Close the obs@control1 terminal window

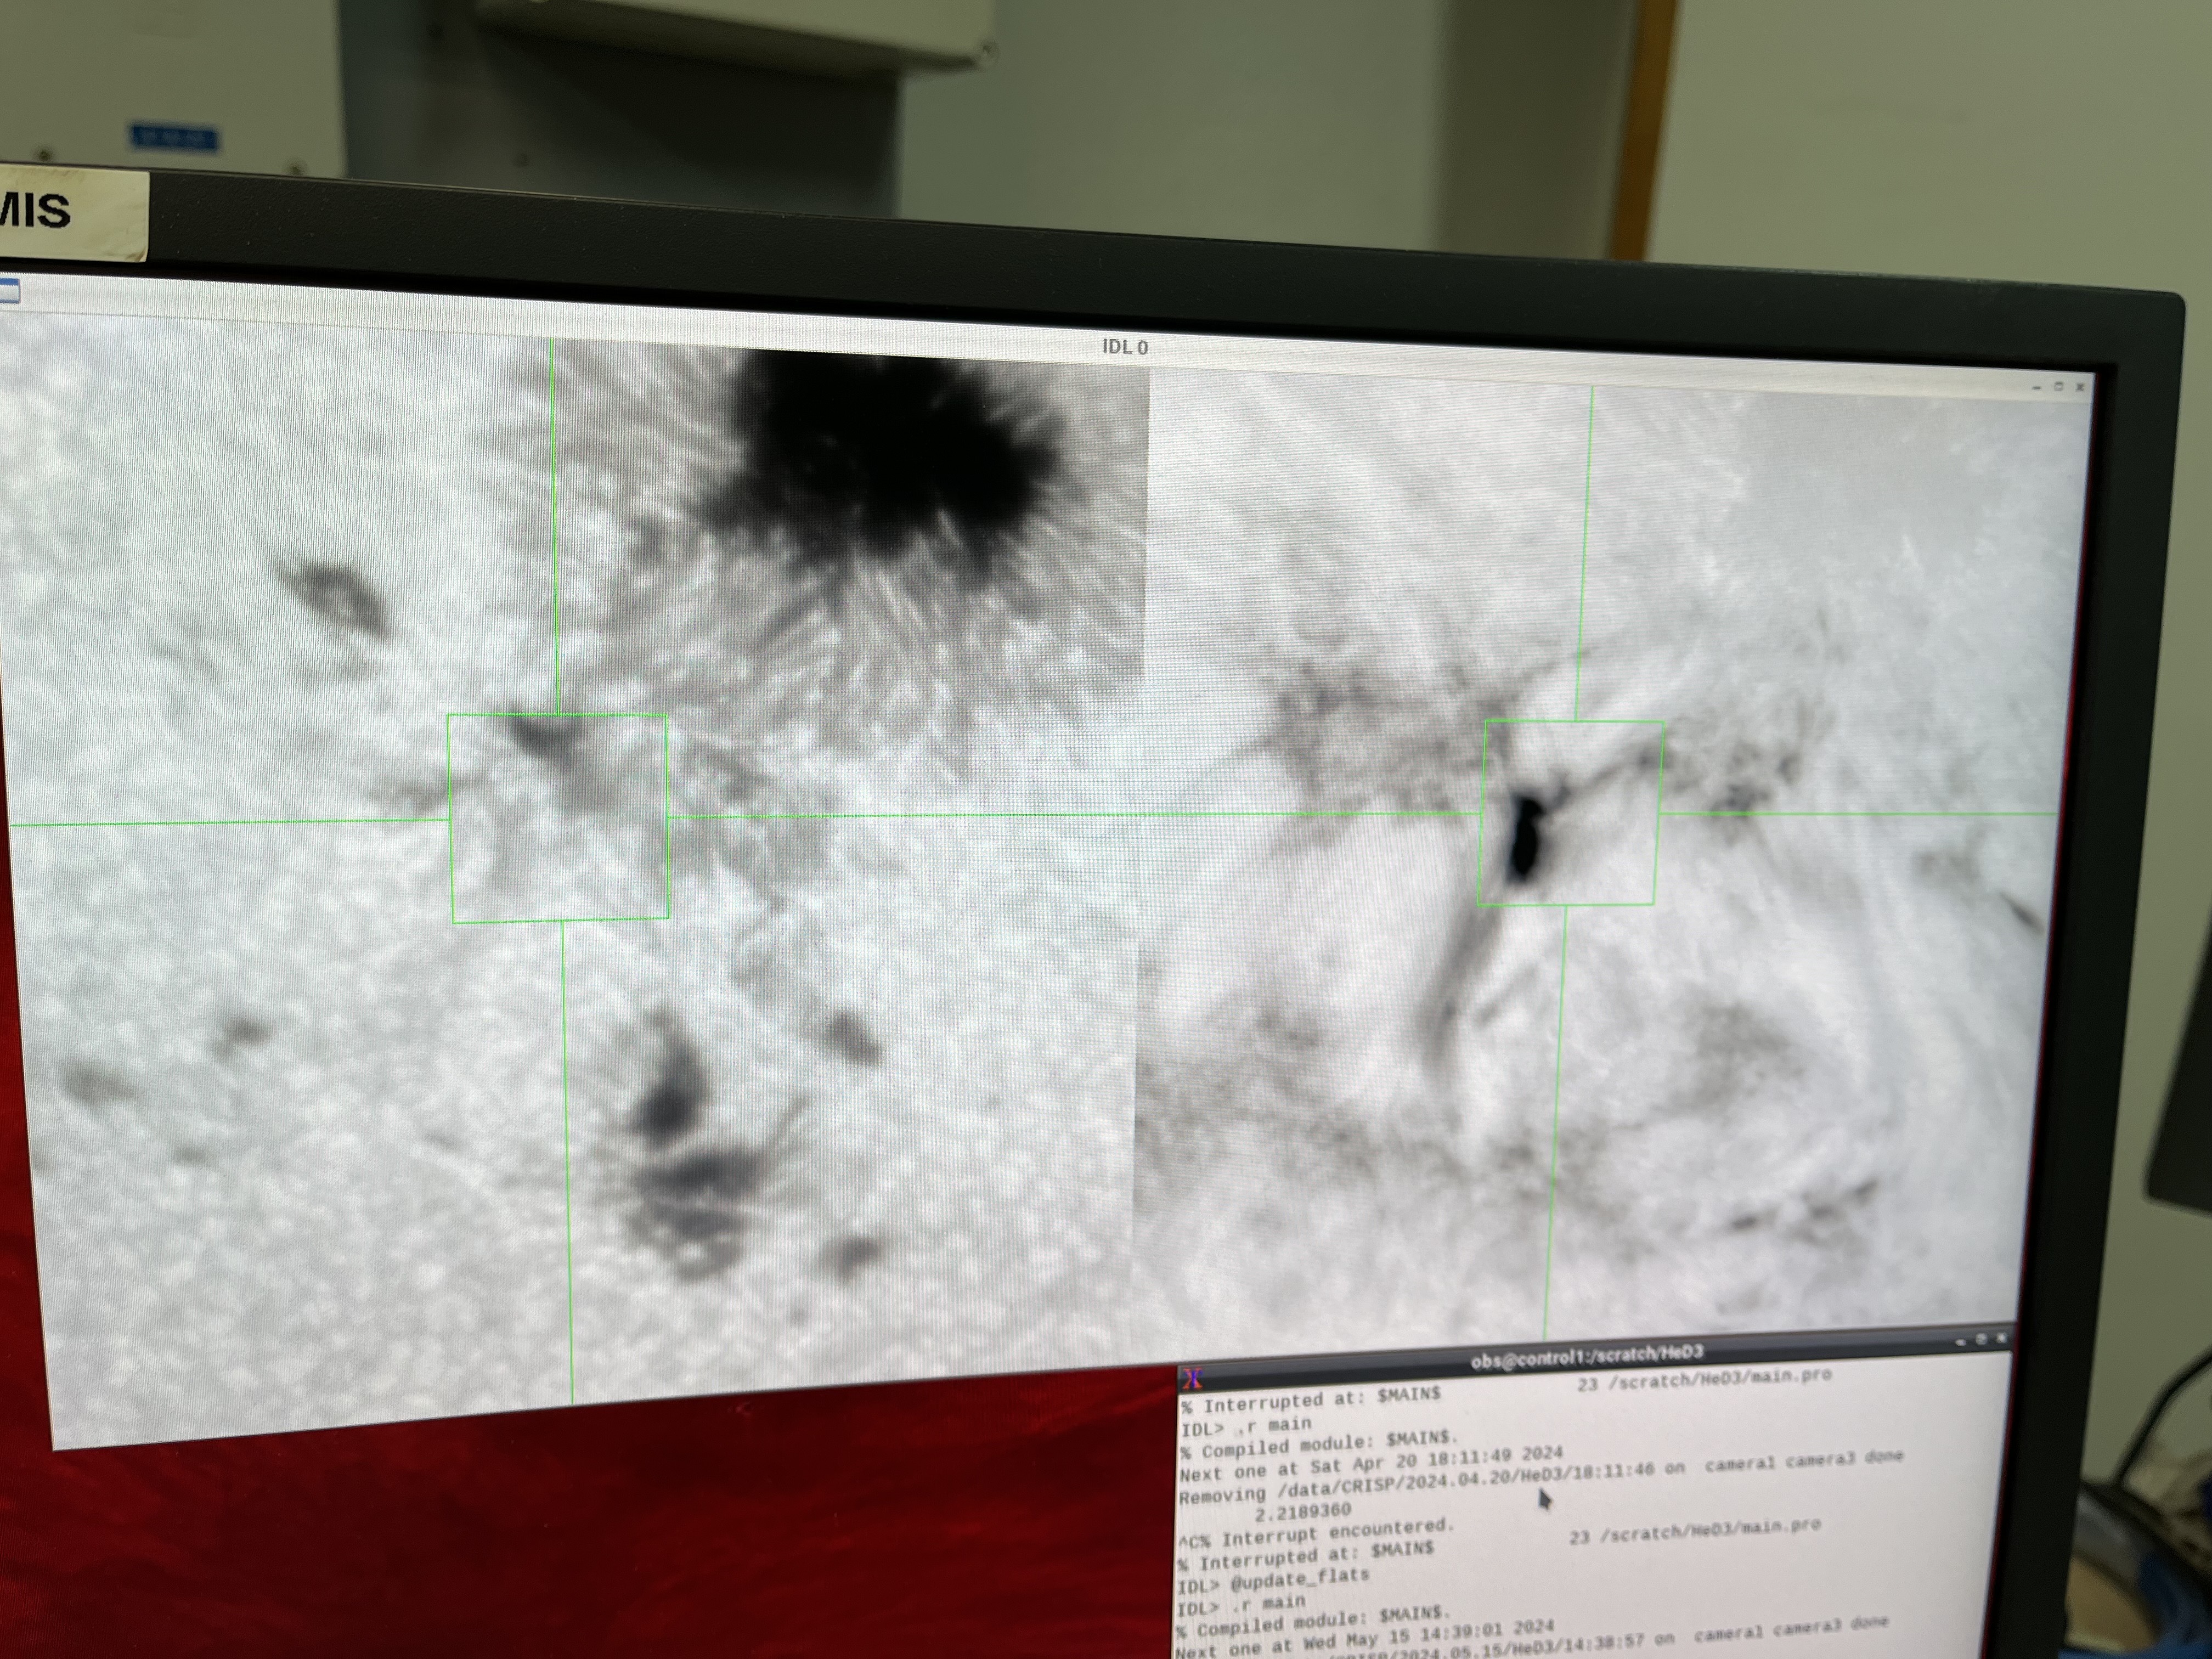pos(2001,1338)
